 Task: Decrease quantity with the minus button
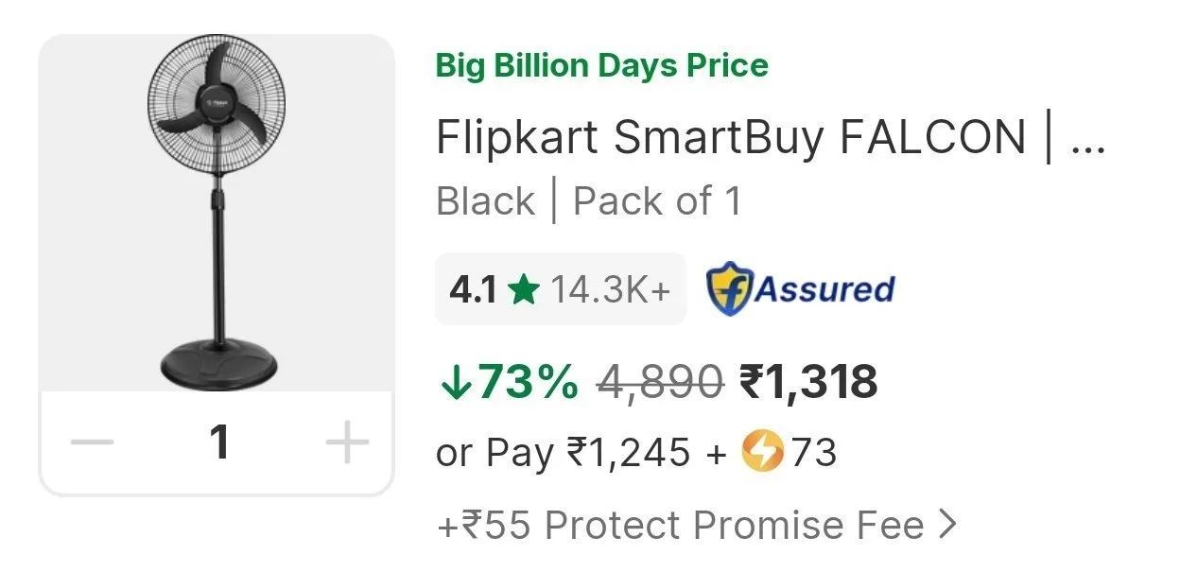[93, 442]
